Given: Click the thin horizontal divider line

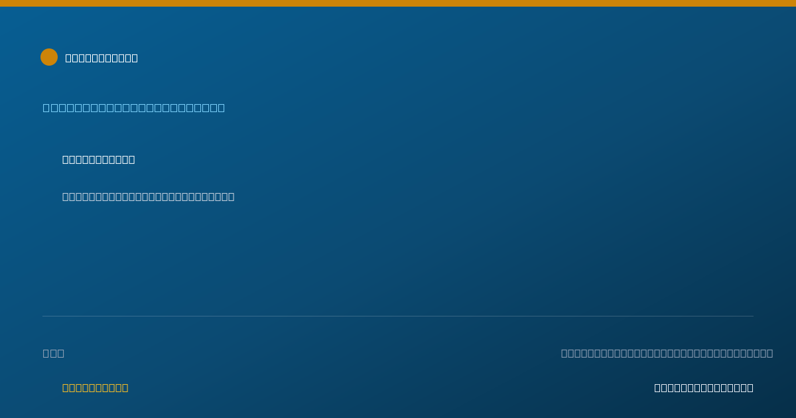Looking at the screenshot, I should click(398, 316).
